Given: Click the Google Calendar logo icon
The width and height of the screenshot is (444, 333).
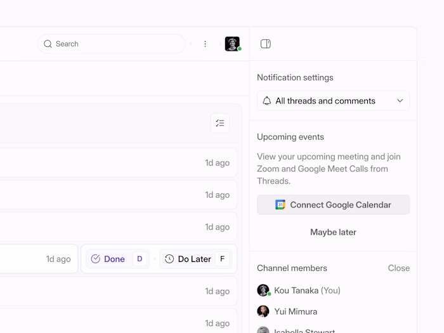Looking at the screenshot, I should tap(280, 204).
